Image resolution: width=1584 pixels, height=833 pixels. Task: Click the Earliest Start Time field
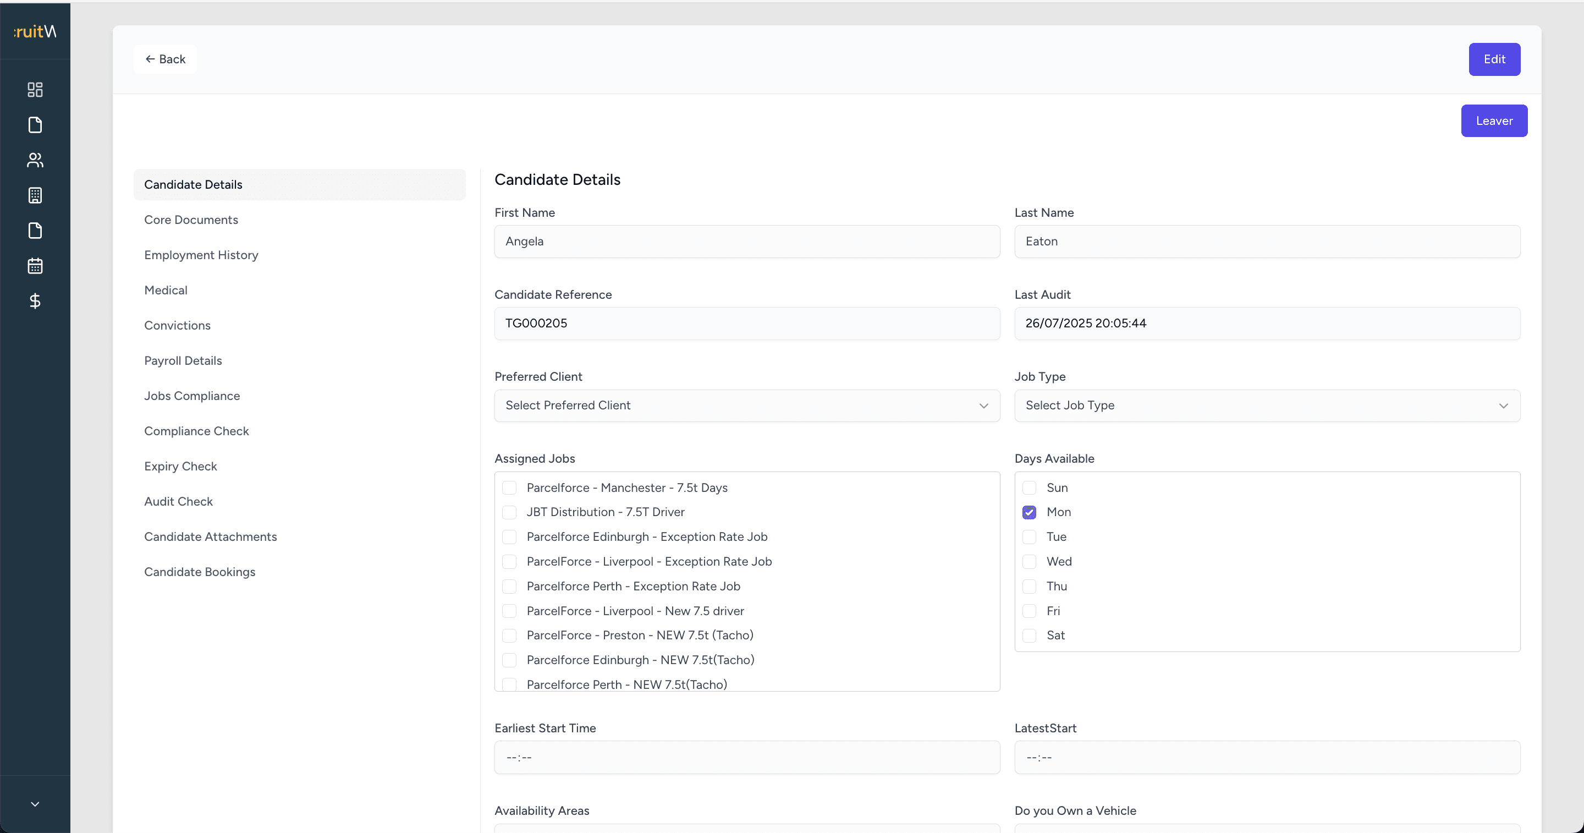click(747, 757)
